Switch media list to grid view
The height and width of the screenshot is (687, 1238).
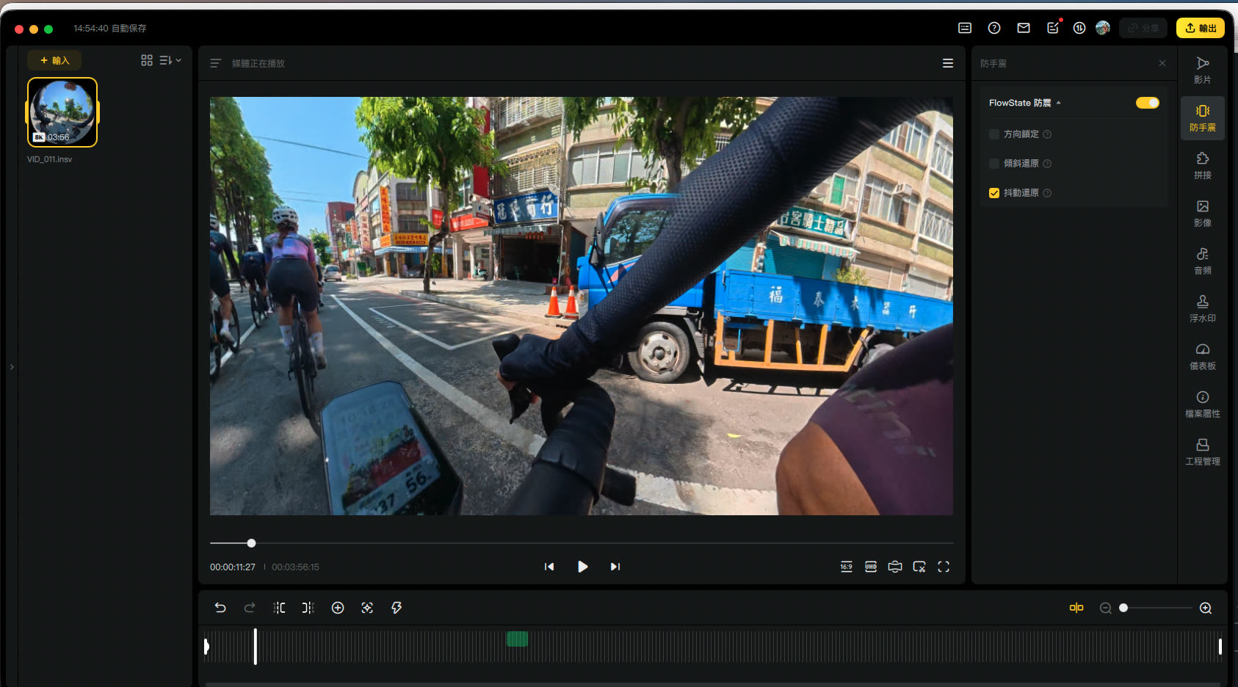pos(147,60)
